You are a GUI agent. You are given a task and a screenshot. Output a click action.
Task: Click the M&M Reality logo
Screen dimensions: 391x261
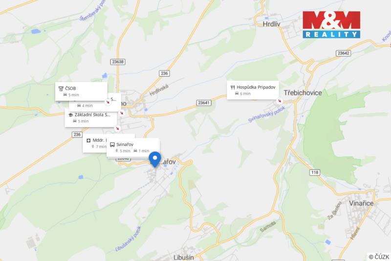pyautogui.click(x=331, y=24)
